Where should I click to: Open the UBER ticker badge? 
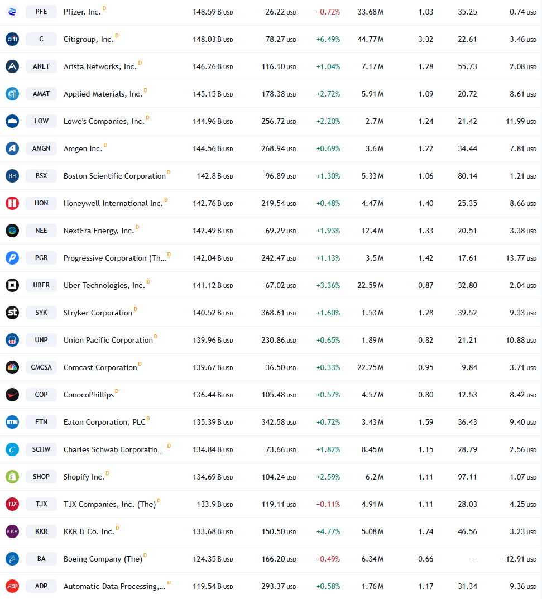pyautogui.click(x=41, y=285)
